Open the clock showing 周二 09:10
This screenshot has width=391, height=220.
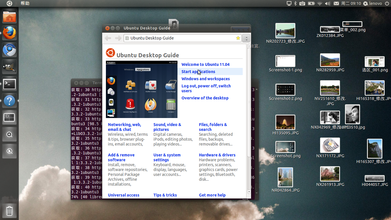(351, 3)
